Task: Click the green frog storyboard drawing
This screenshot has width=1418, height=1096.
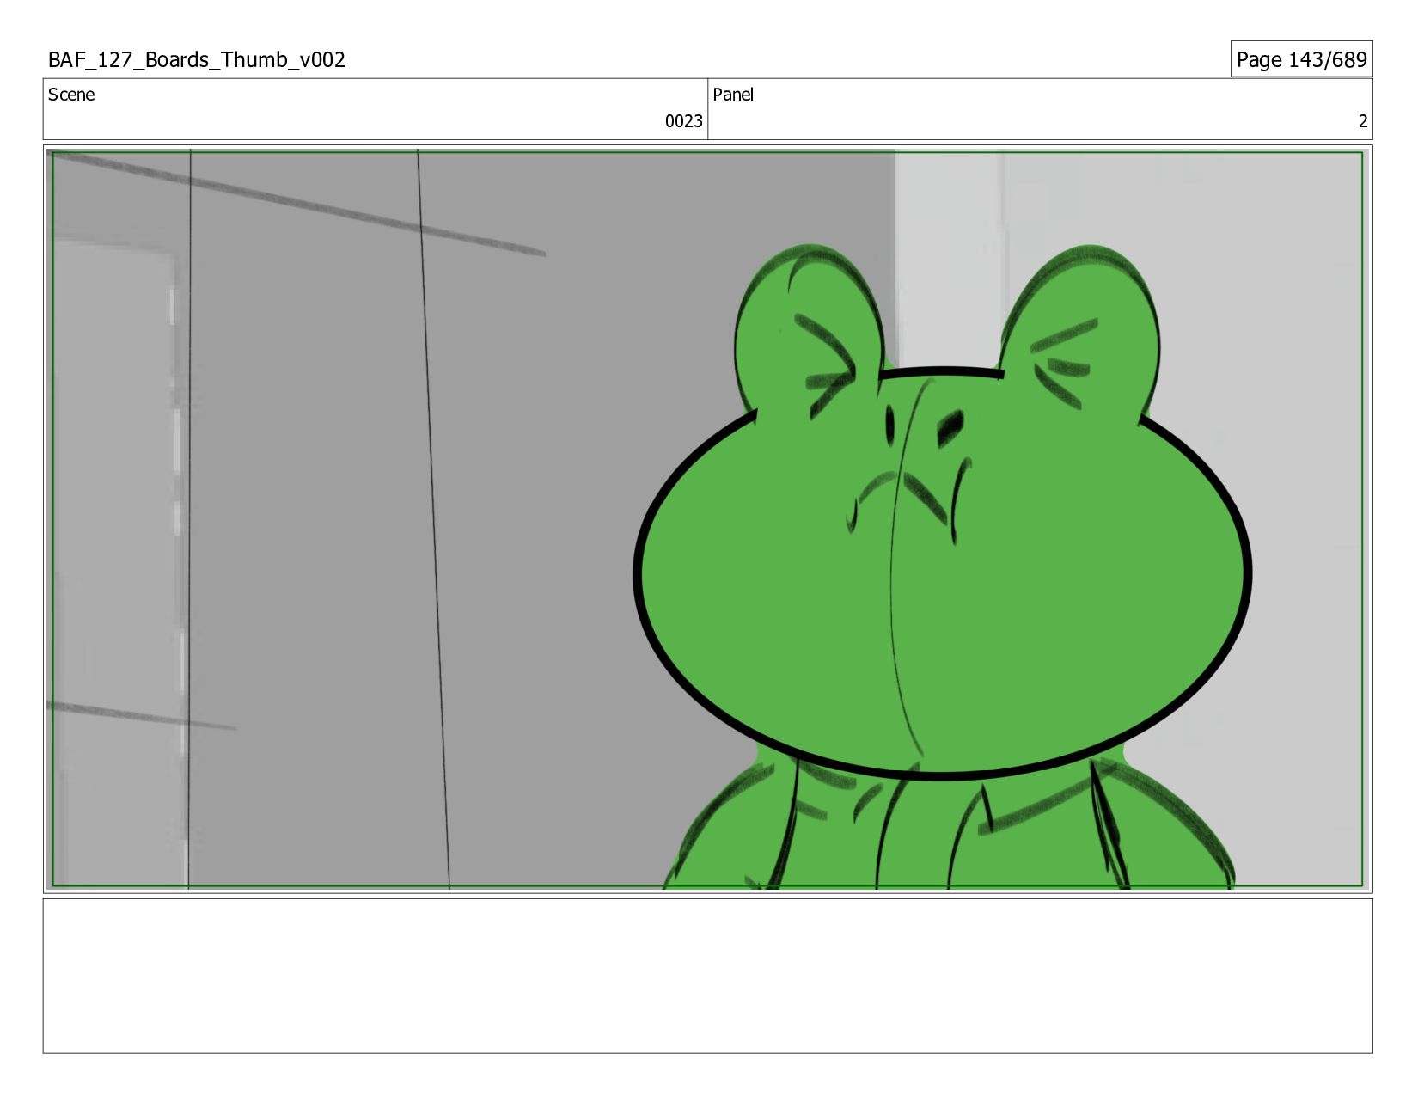Action: (x=942, y=566)
